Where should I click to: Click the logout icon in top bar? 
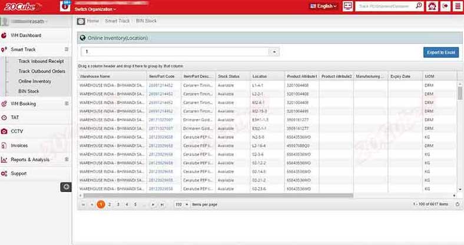pyautogui.click(x=445, y=6)
